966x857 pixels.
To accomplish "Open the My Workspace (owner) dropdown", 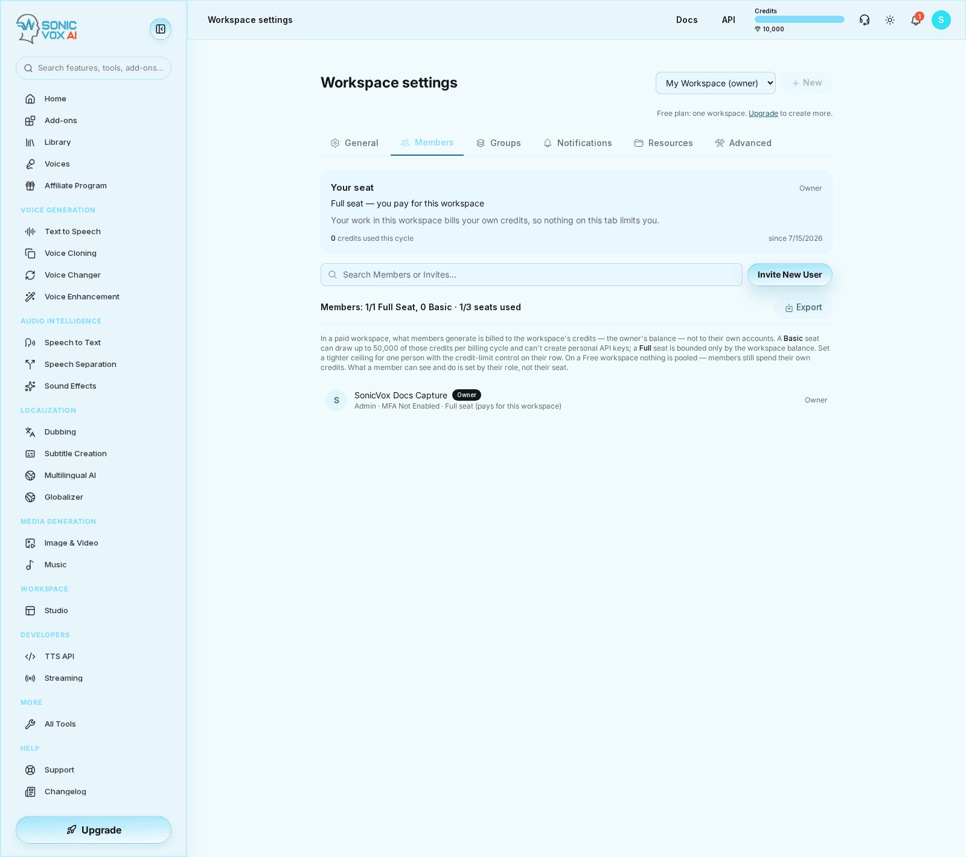I will tap(715, 83).
